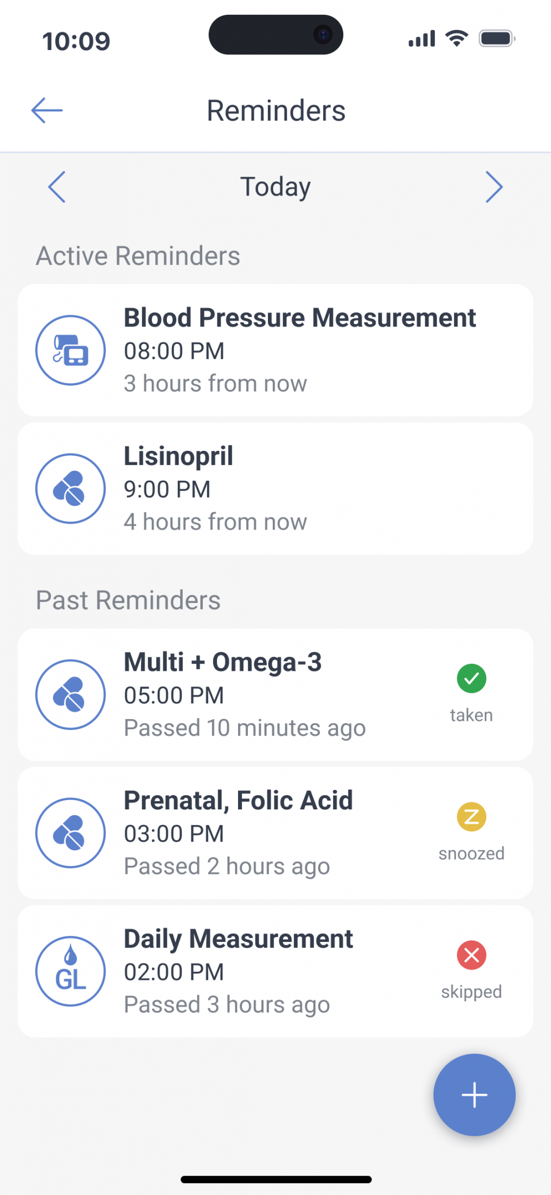Screen dimensions: 551x1195
Task: Tap the yellow snoozed status icon
Action: tap(471, 816)
